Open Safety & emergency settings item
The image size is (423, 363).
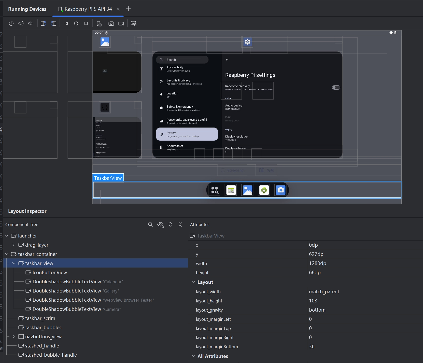pos(187,108)
